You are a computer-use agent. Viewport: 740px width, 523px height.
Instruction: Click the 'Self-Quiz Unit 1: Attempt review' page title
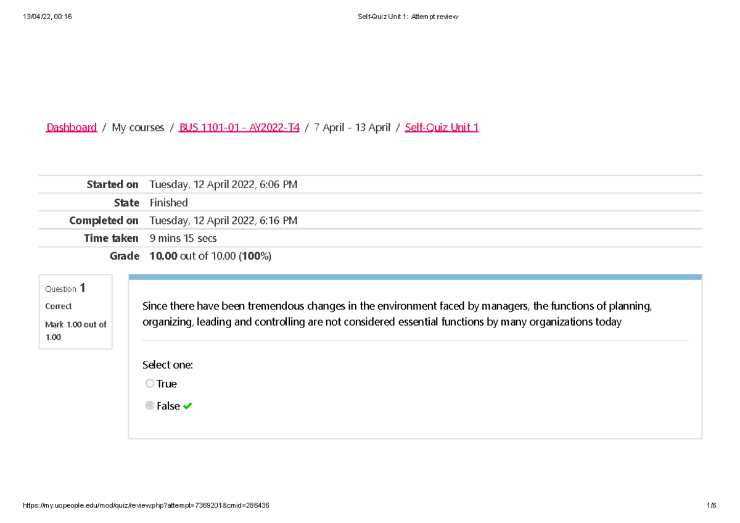point(408,17)
